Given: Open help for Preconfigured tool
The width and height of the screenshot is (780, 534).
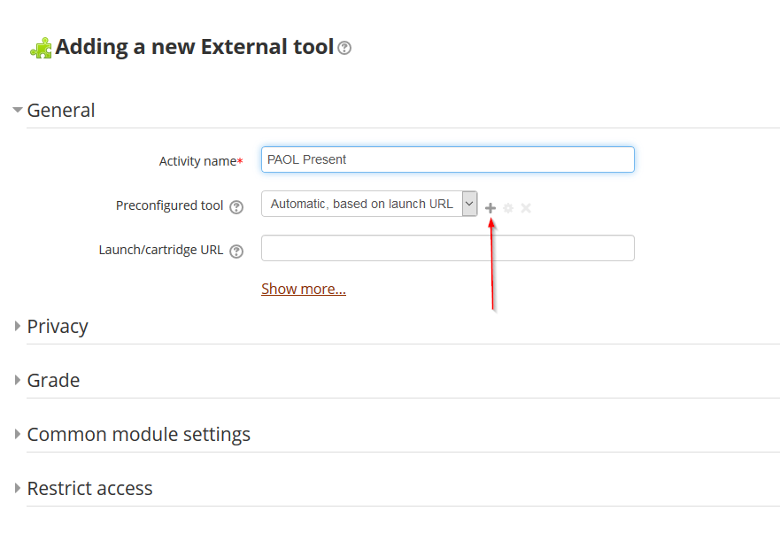Looking at the screenshot, I should click(236, 207).
